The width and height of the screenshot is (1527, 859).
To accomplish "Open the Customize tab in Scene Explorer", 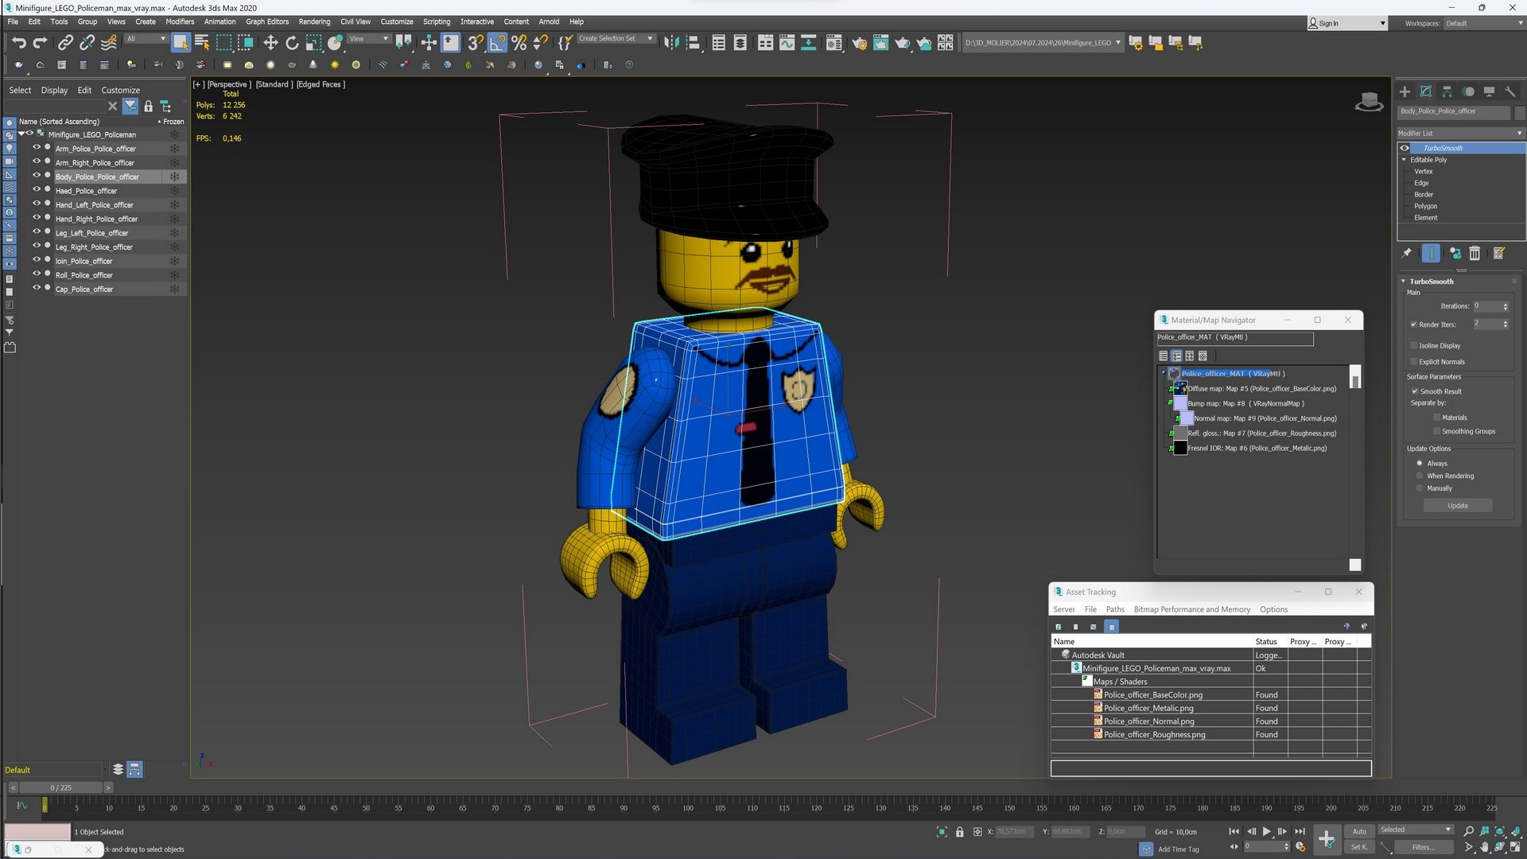I will [x=120, y=90].
